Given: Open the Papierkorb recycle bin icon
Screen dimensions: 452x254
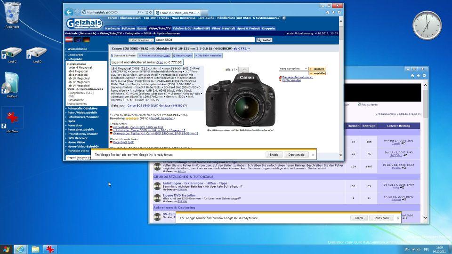Looking at the screenshot, I should (x=12, y=15).
